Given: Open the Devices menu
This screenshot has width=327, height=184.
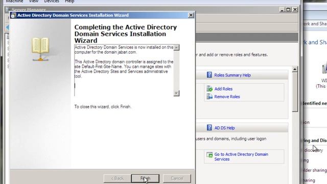Looking at the screenshot, I should [x=52, y=2].
